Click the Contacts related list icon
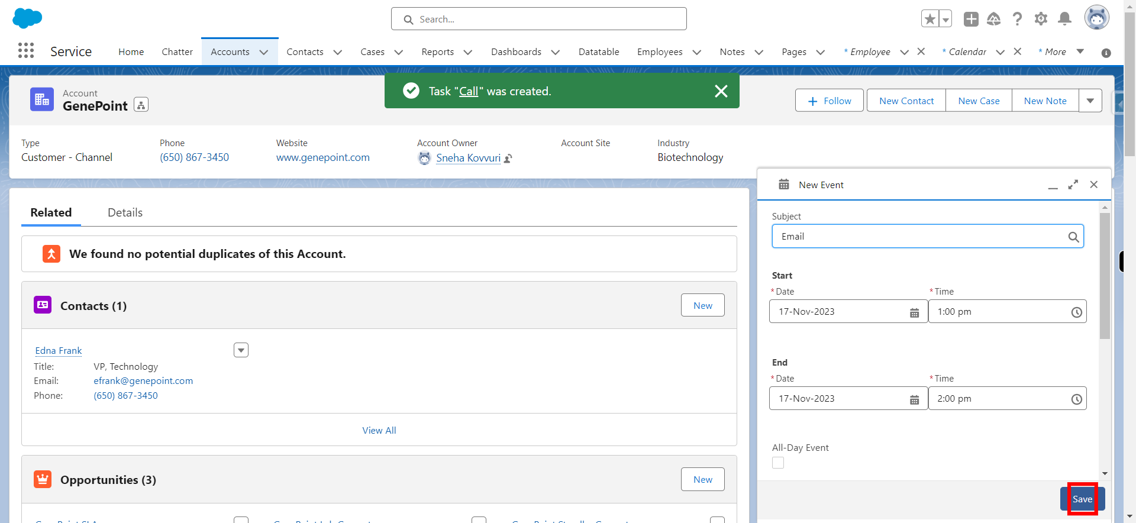 (43, 305)
